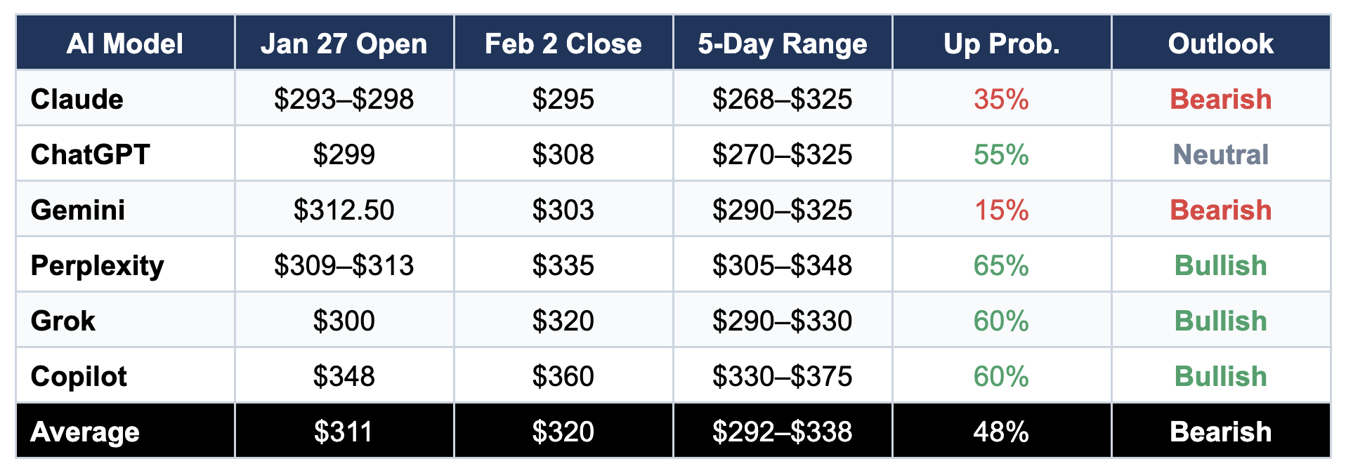Click Perplexity's $335 close value
This screenshot has height=473, width=1346.
point(563,265)
